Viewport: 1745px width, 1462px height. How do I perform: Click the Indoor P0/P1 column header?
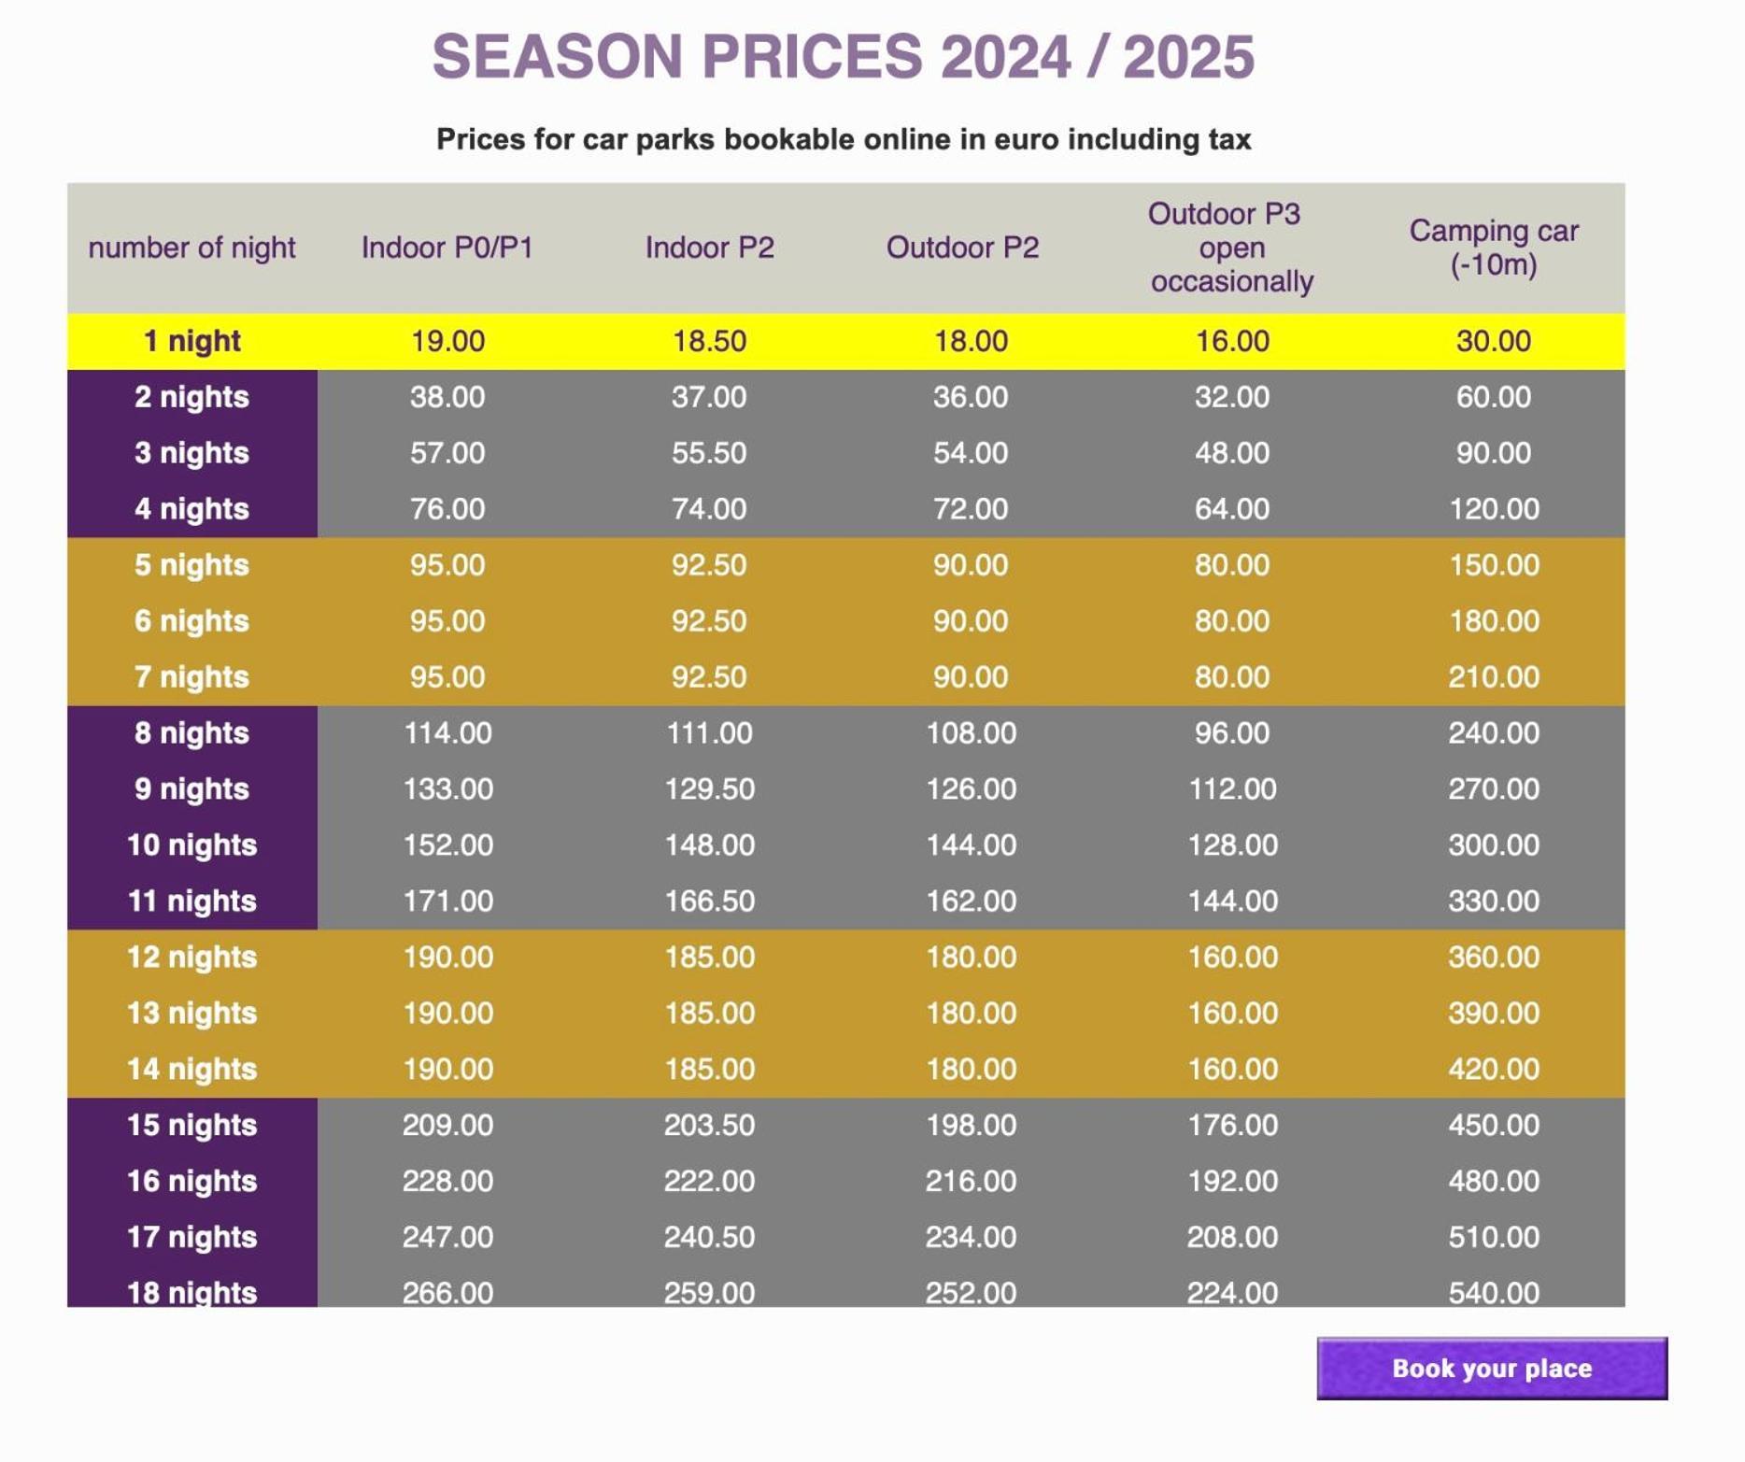click(x=447, y=248)
